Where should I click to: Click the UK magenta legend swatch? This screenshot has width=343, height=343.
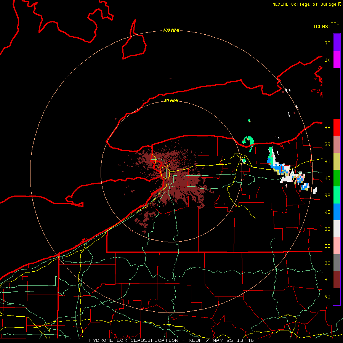point(337,60)
